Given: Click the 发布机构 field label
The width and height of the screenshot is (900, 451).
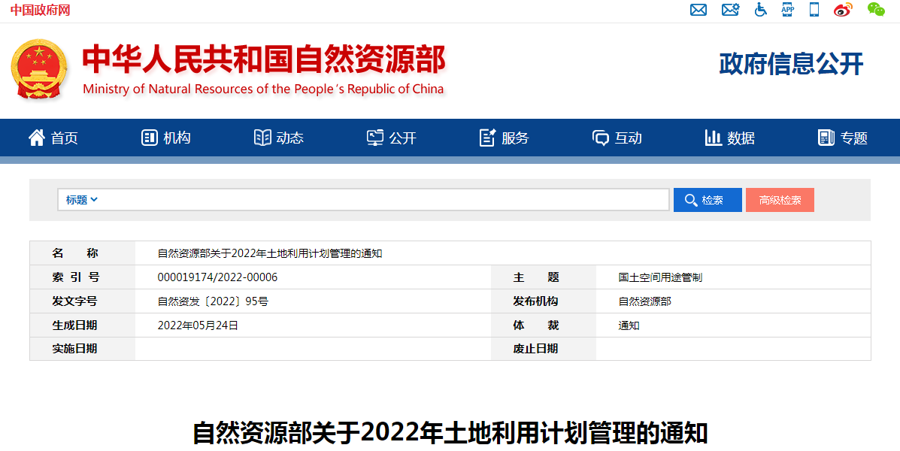Looking at the screenshot, I should point(535,301).
